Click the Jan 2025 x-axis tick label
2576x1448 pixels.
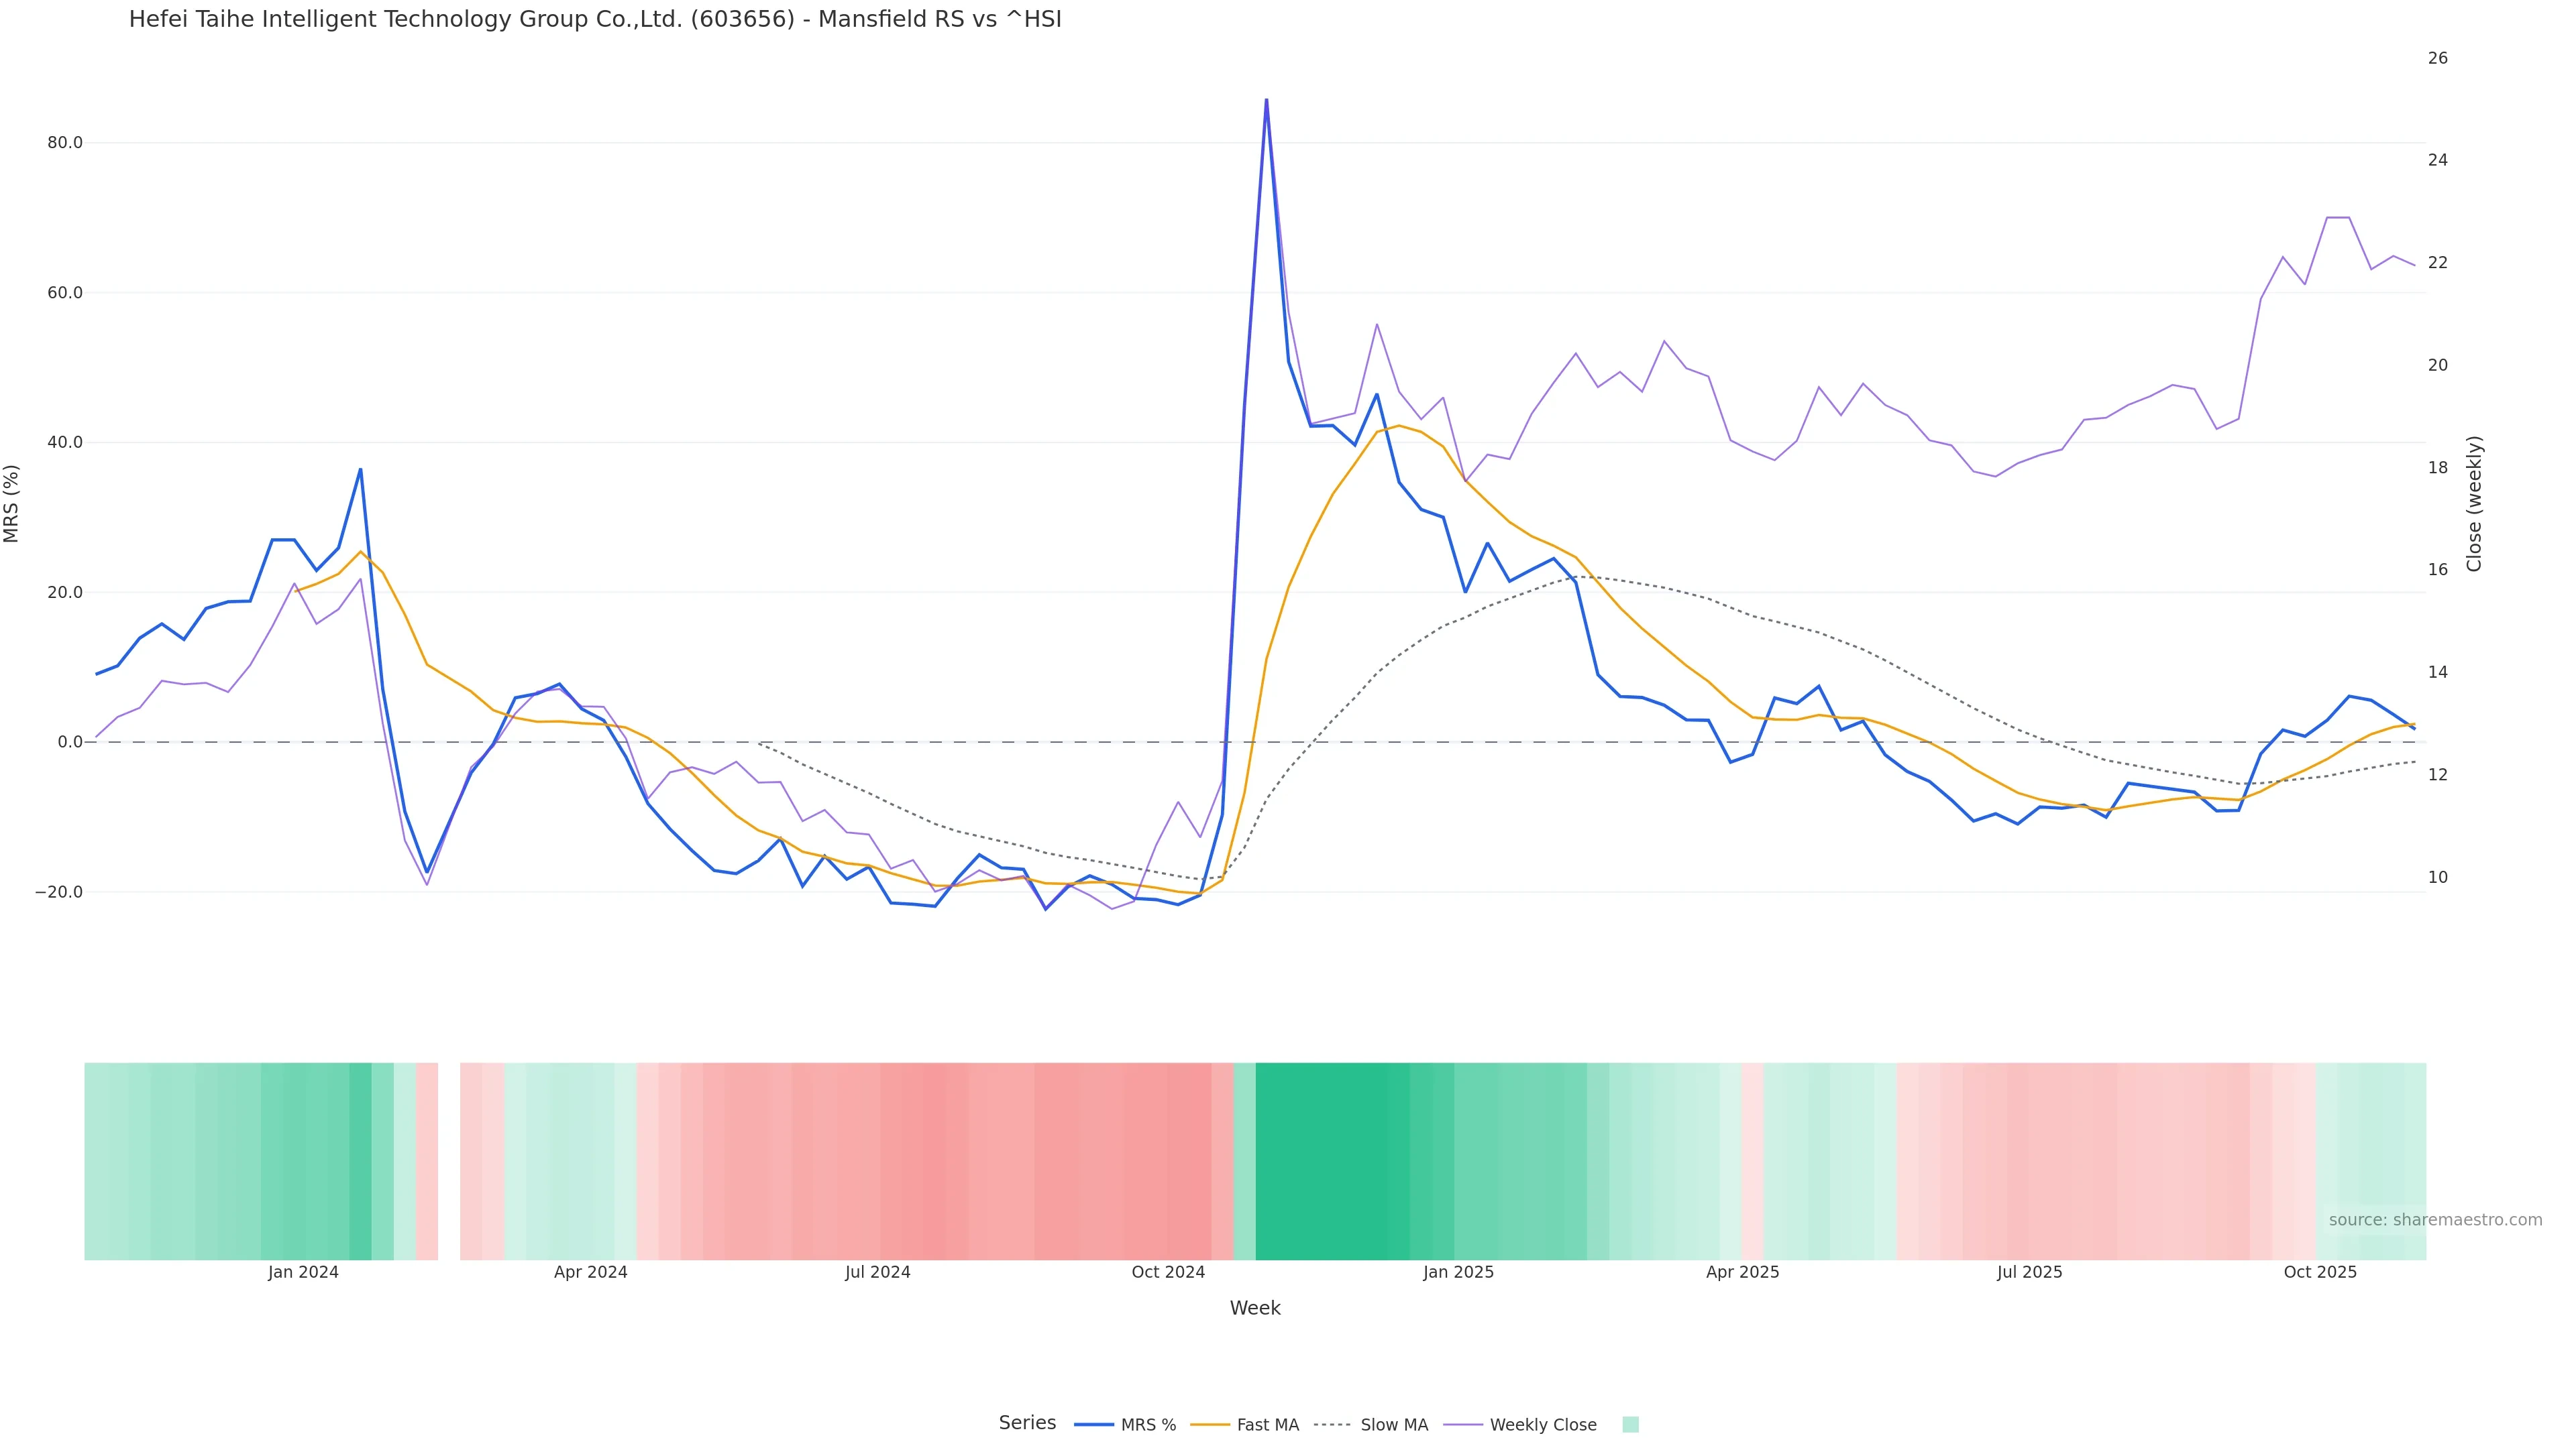coord(1458,1272)
